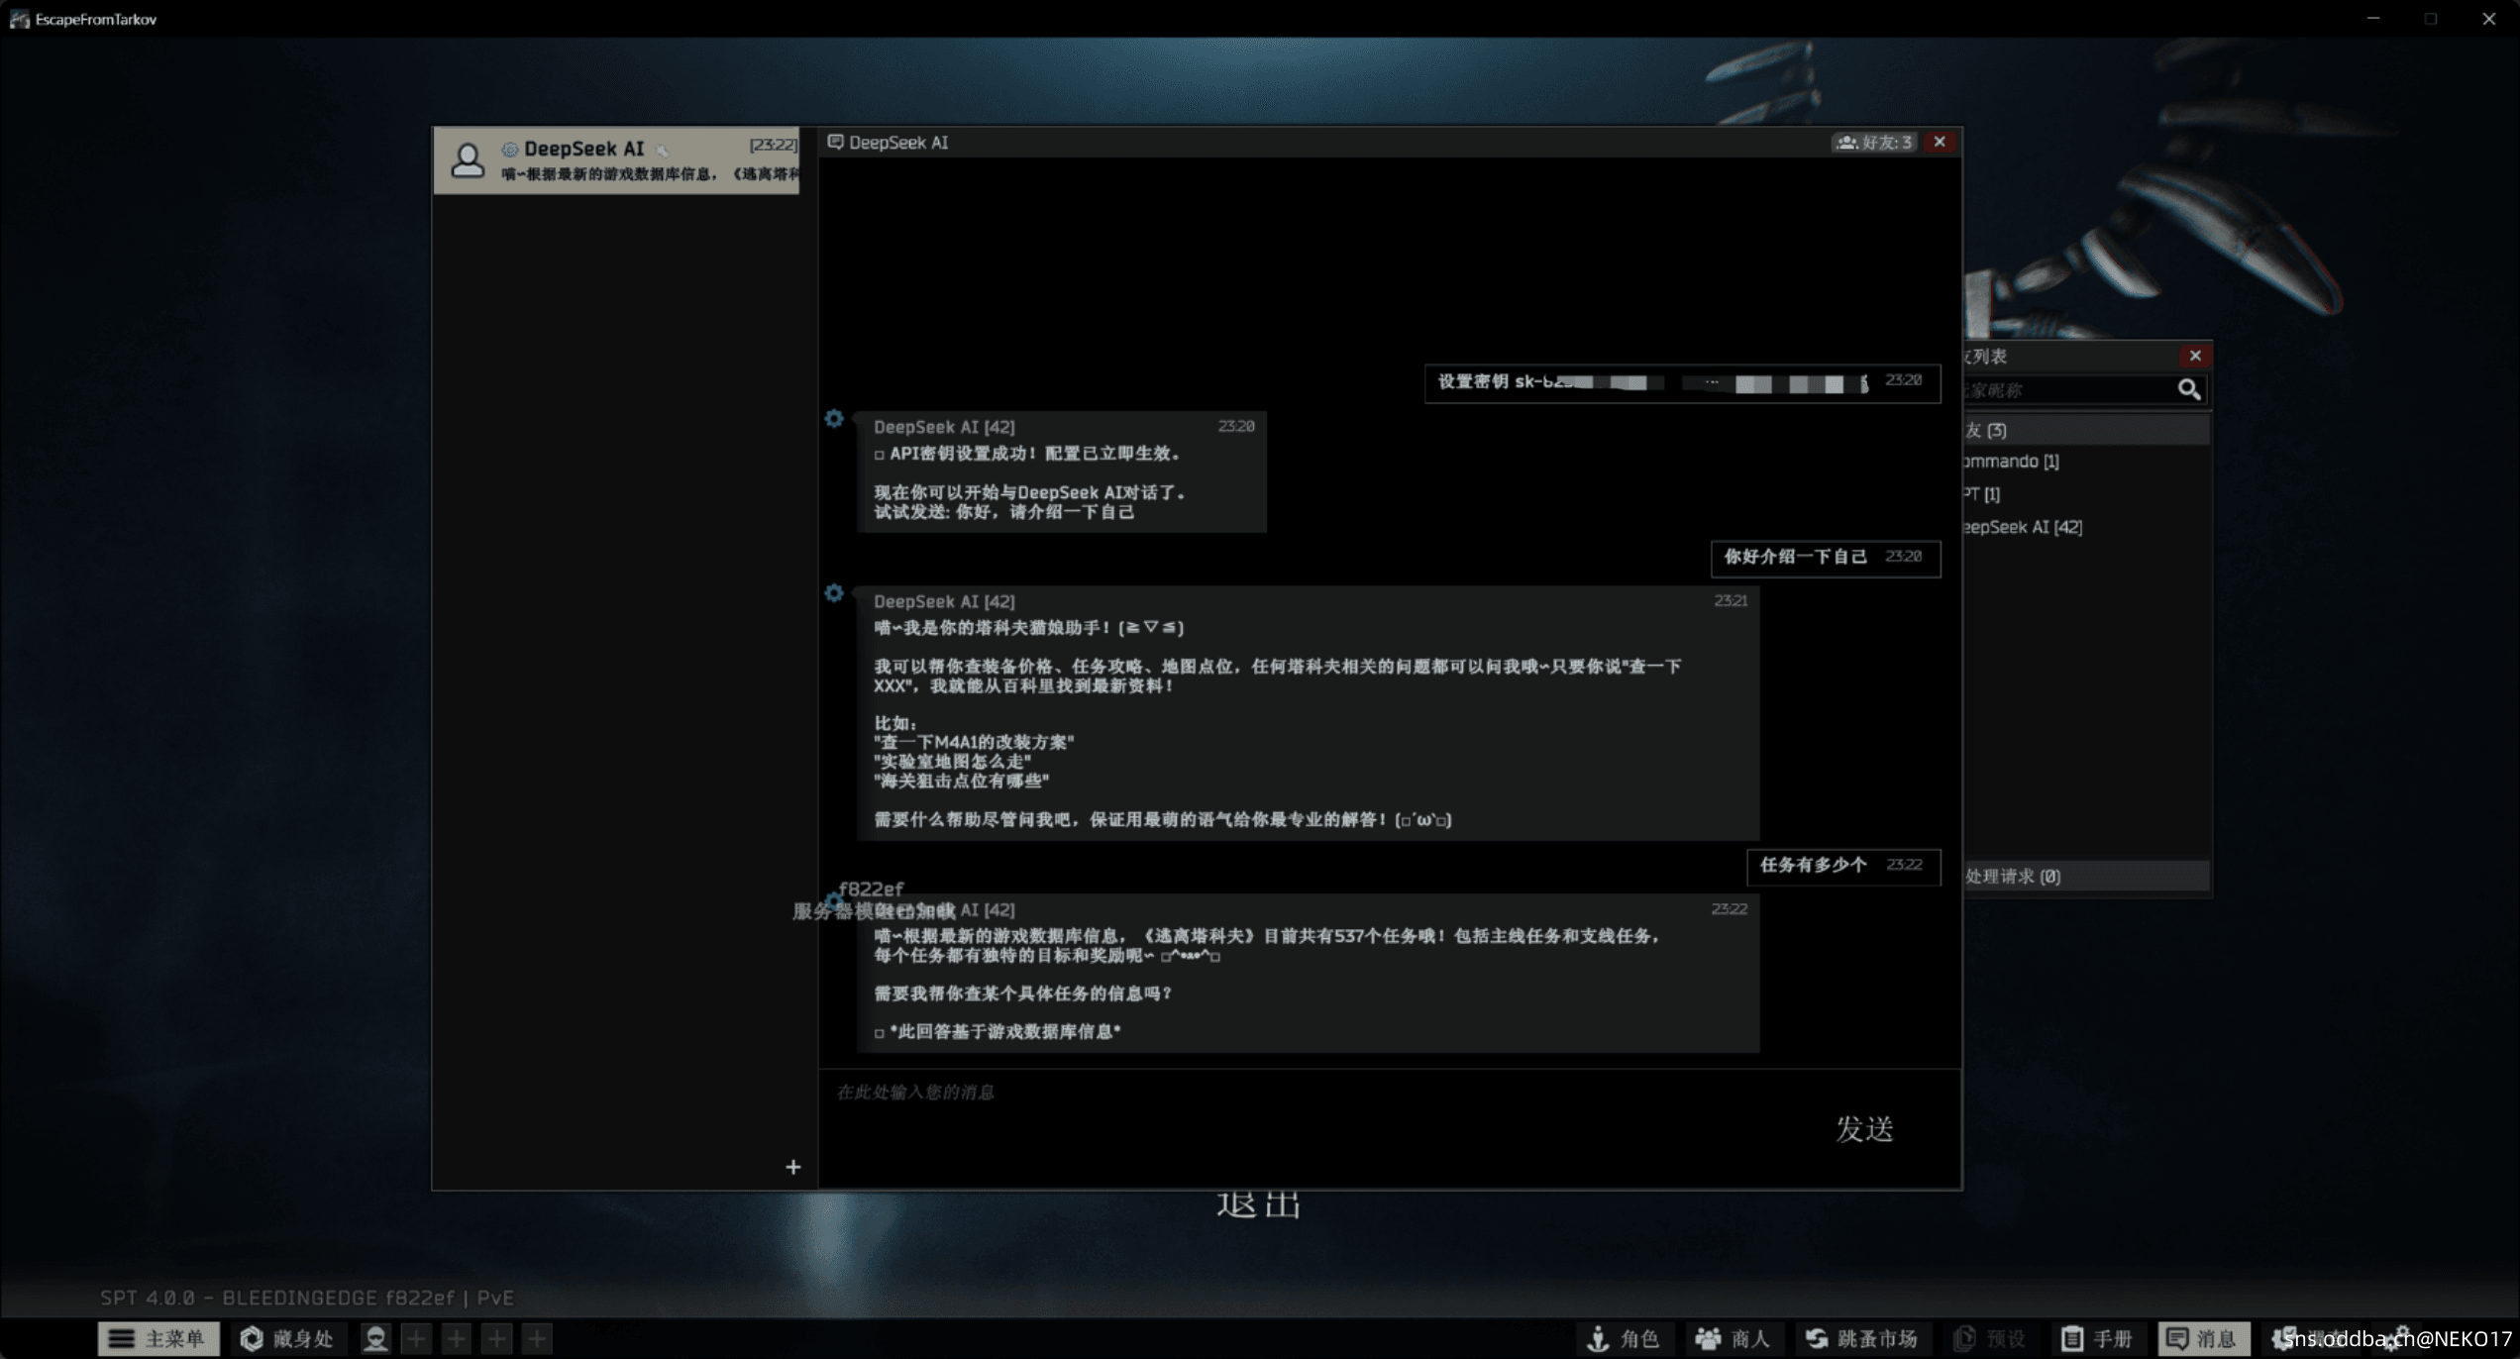2520x1359 pixels.
Task: Click the Send (发送) button
Action: pos(1864,1128)
